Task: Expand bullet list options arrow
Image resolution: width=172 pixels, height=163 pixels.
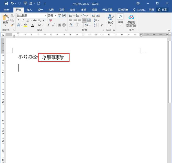Action: tap(74, 16)
